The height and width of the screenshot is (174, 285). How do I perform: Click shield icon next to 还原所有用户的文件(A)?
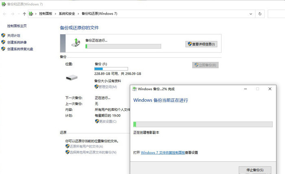point(68,146)
